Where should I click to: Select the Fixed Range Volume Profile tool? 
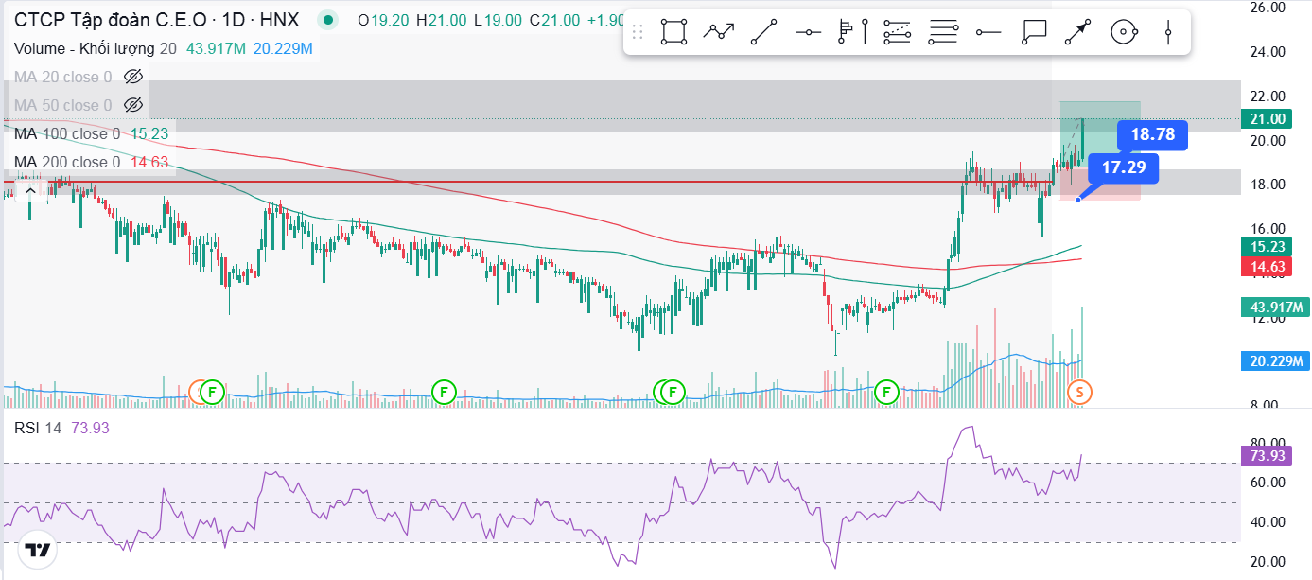(x=853, y=32)
